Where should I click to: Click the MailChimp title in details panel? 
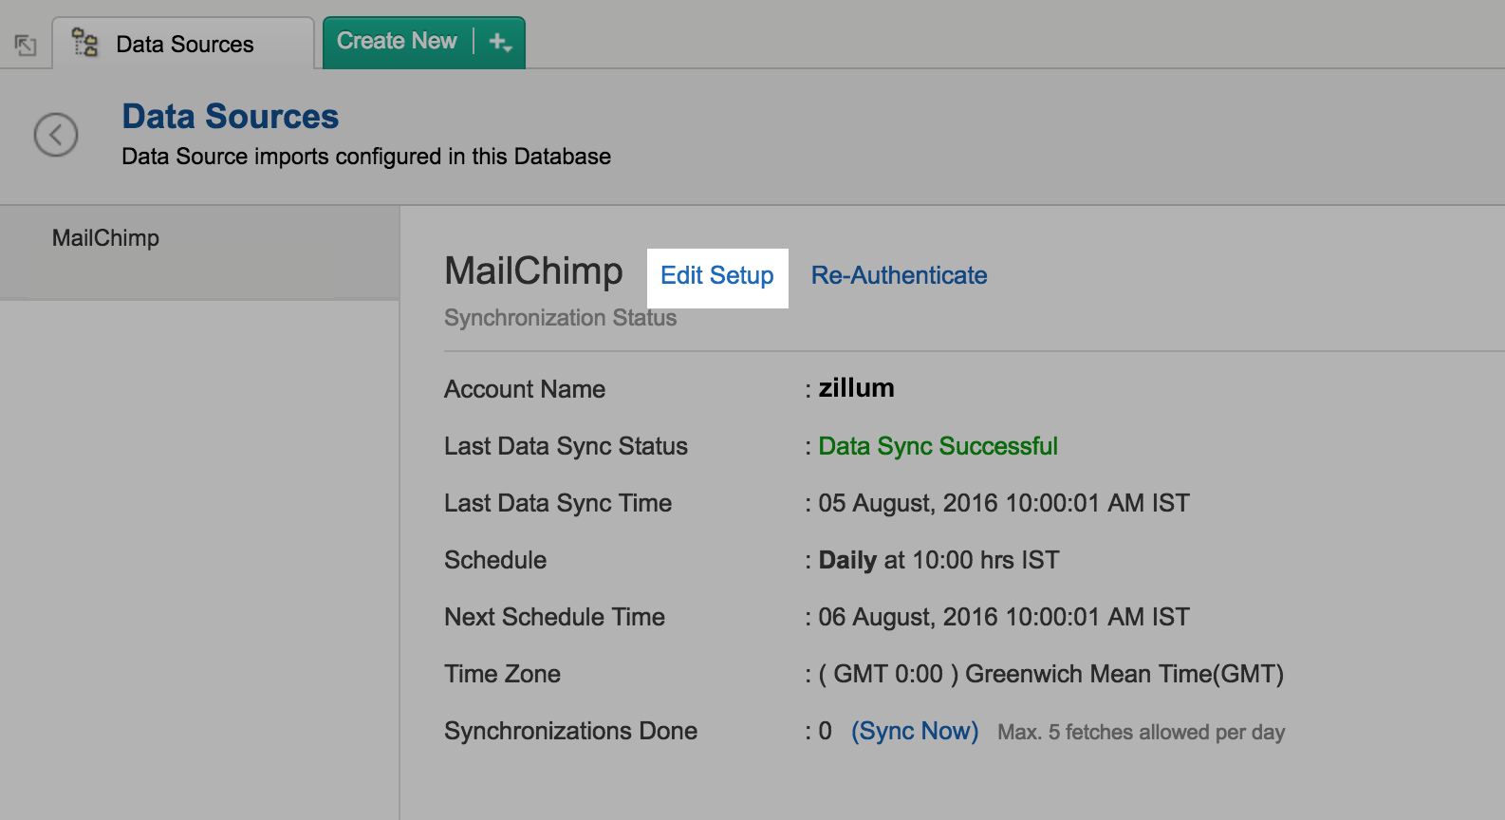pyautogui.click(x=533, y=271)
